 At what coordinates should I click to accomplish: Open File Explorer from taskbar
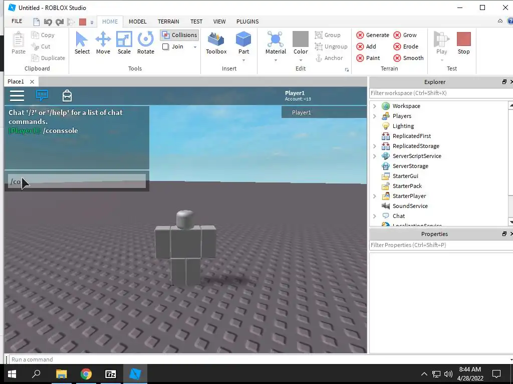tap(61, 374)
